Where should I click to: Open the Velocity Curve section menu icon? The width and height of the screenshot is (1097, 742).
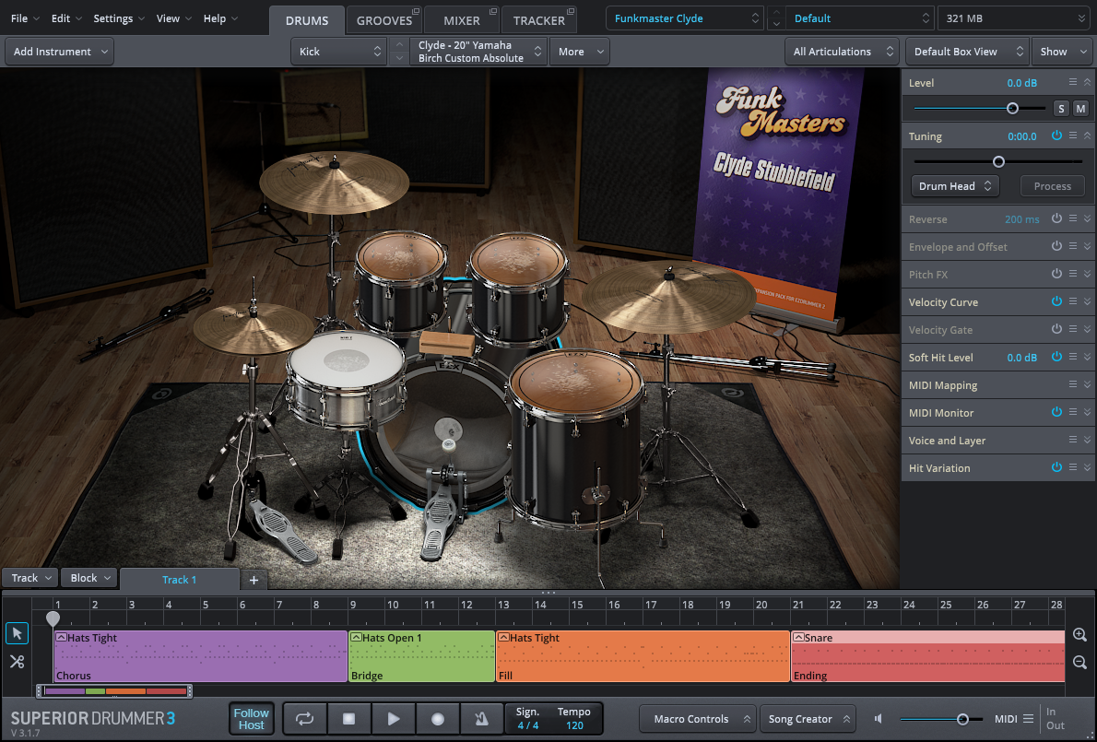(x=1072, y=301)
